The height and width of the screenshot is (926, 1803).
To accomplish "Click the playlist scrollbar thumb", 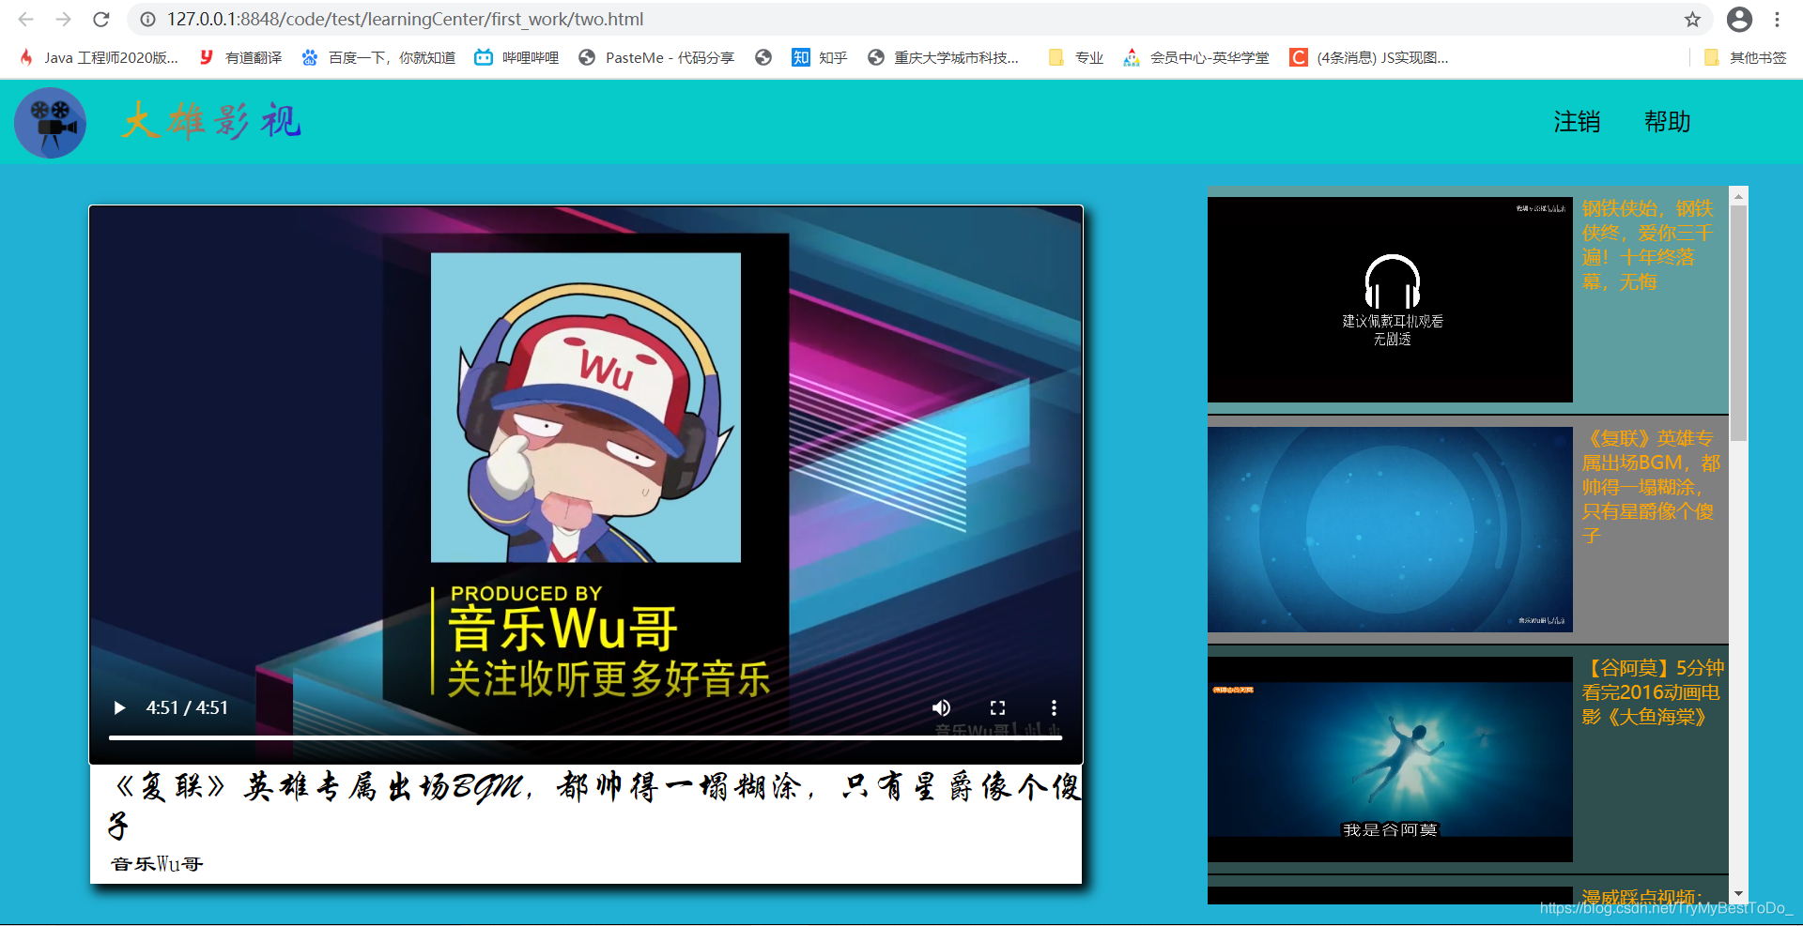I will click(x=1738, y=323).
